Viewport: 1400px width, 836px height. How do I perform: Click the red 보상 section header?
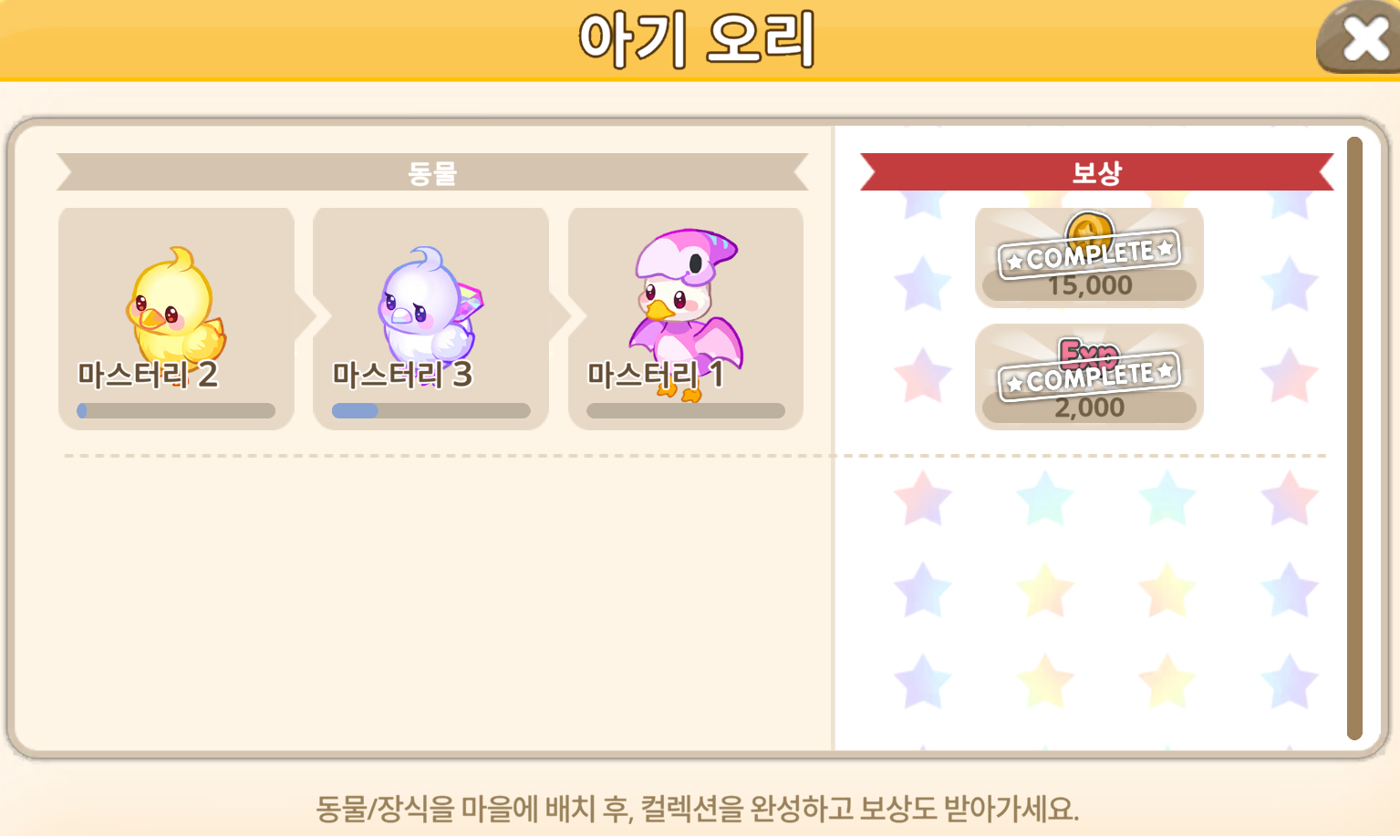pyautogui.click(x=1096, y=172)
